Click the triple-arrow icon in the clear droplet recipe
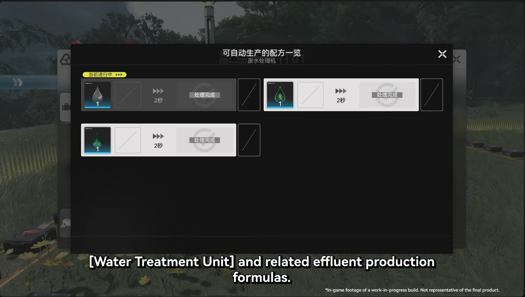Screen dimensions: 525x297 (158, 91)
